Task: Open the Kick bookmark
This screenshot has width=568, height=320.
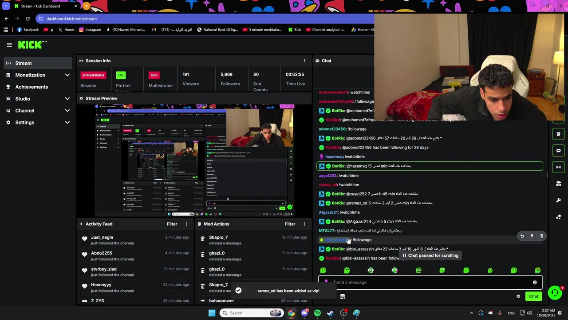Action: [295, 30]
